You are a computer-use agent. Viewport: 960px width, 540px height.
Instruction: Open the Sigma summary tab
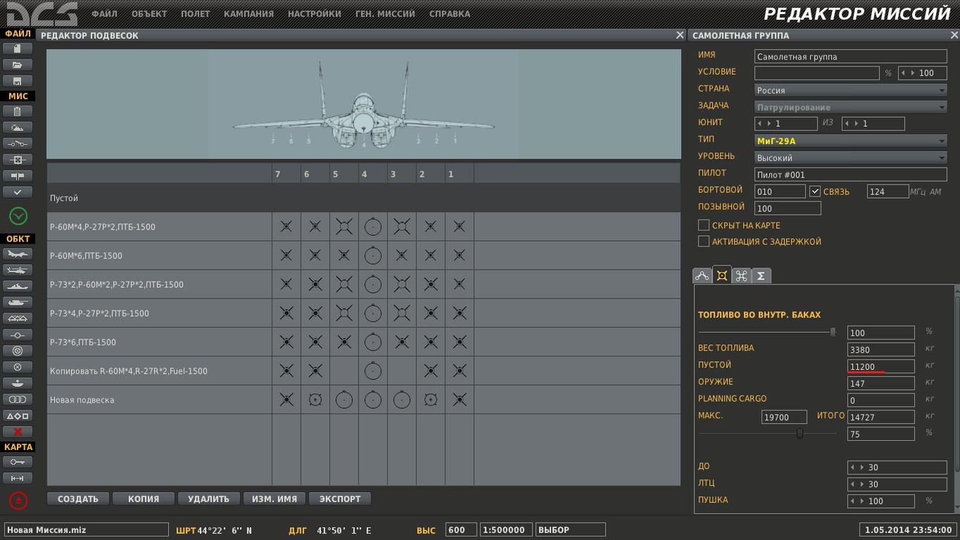761,276
